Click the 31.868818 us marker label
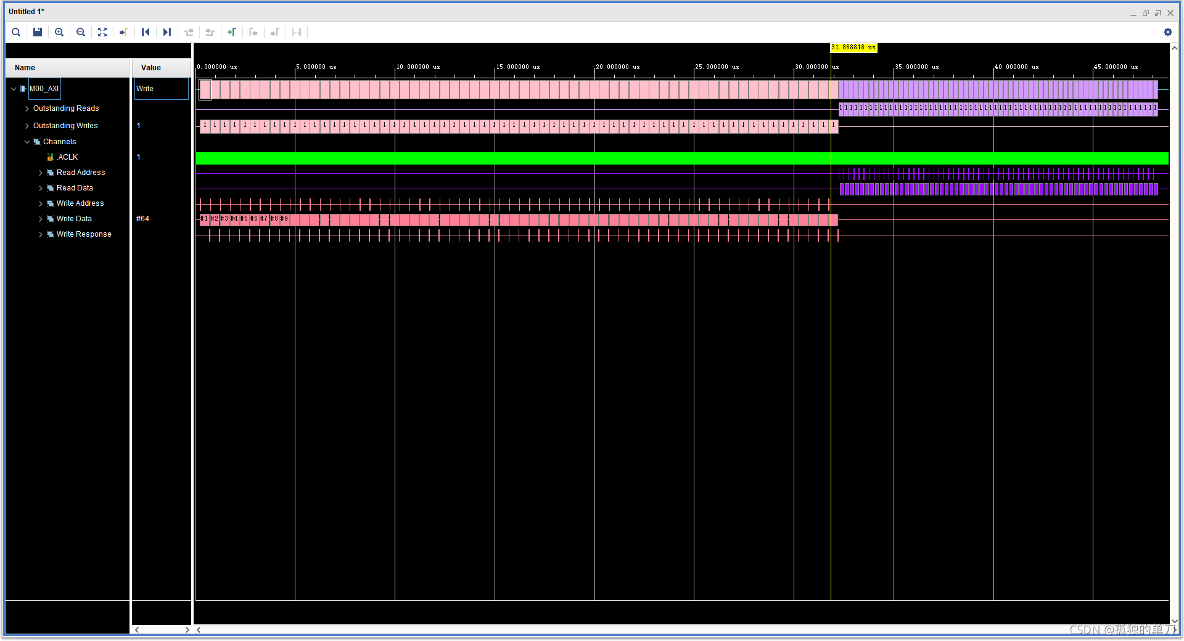The width and height of the screenshot is (1184, 641). coord(853,47)
